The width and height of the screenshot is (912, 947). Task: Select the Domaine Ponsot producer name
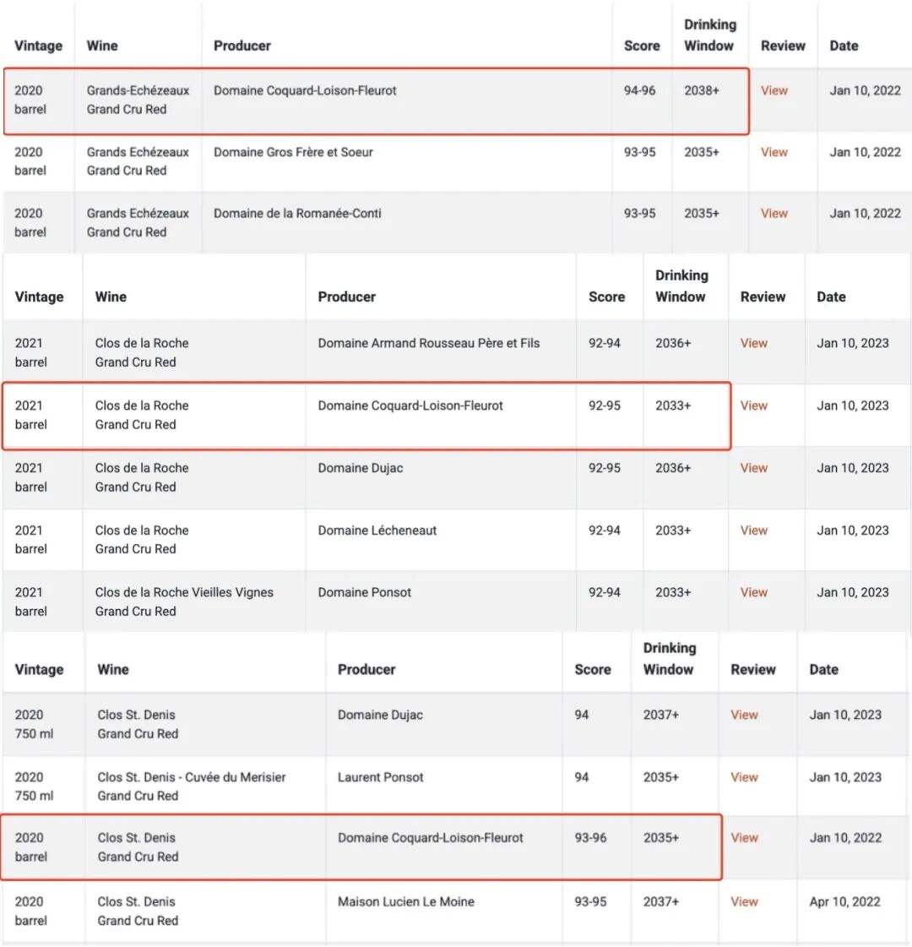(x=364, y=592)
